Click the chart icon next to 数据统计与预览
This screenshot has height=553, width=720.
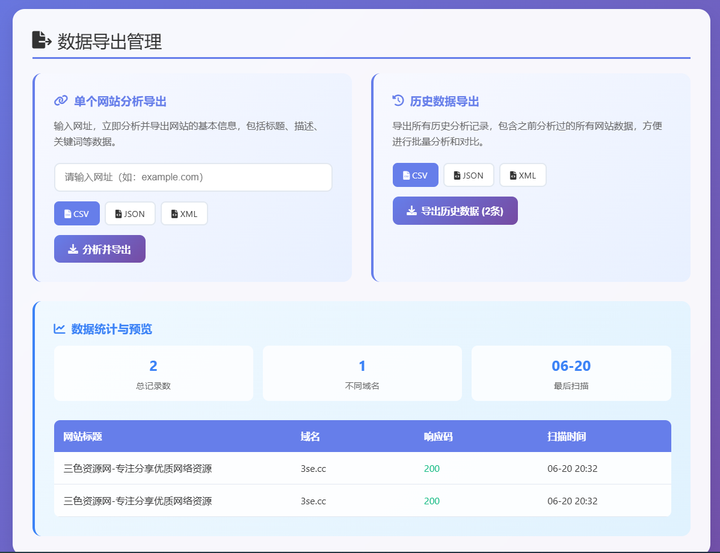tap(59, 329)
